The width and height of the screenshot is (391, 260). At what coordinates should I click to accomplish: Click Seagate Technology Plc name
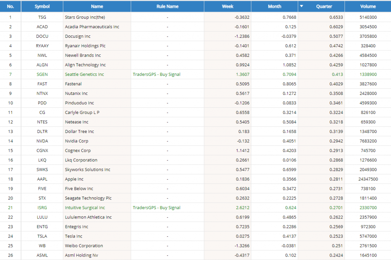(x=88, y=198)
